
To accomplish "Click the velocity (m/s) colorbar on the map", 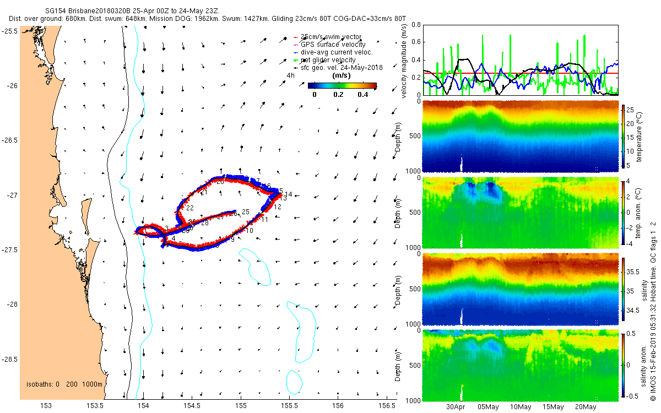I will (342, 85).
